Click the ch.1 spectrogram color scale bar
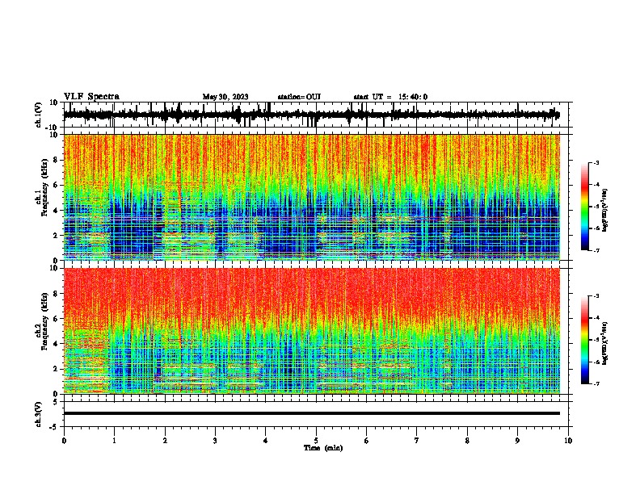 pyautogui.click(x=585, y=207)
